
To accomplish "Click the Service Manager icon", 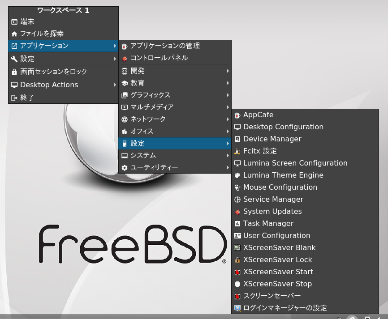I will [x=237, y=200].
